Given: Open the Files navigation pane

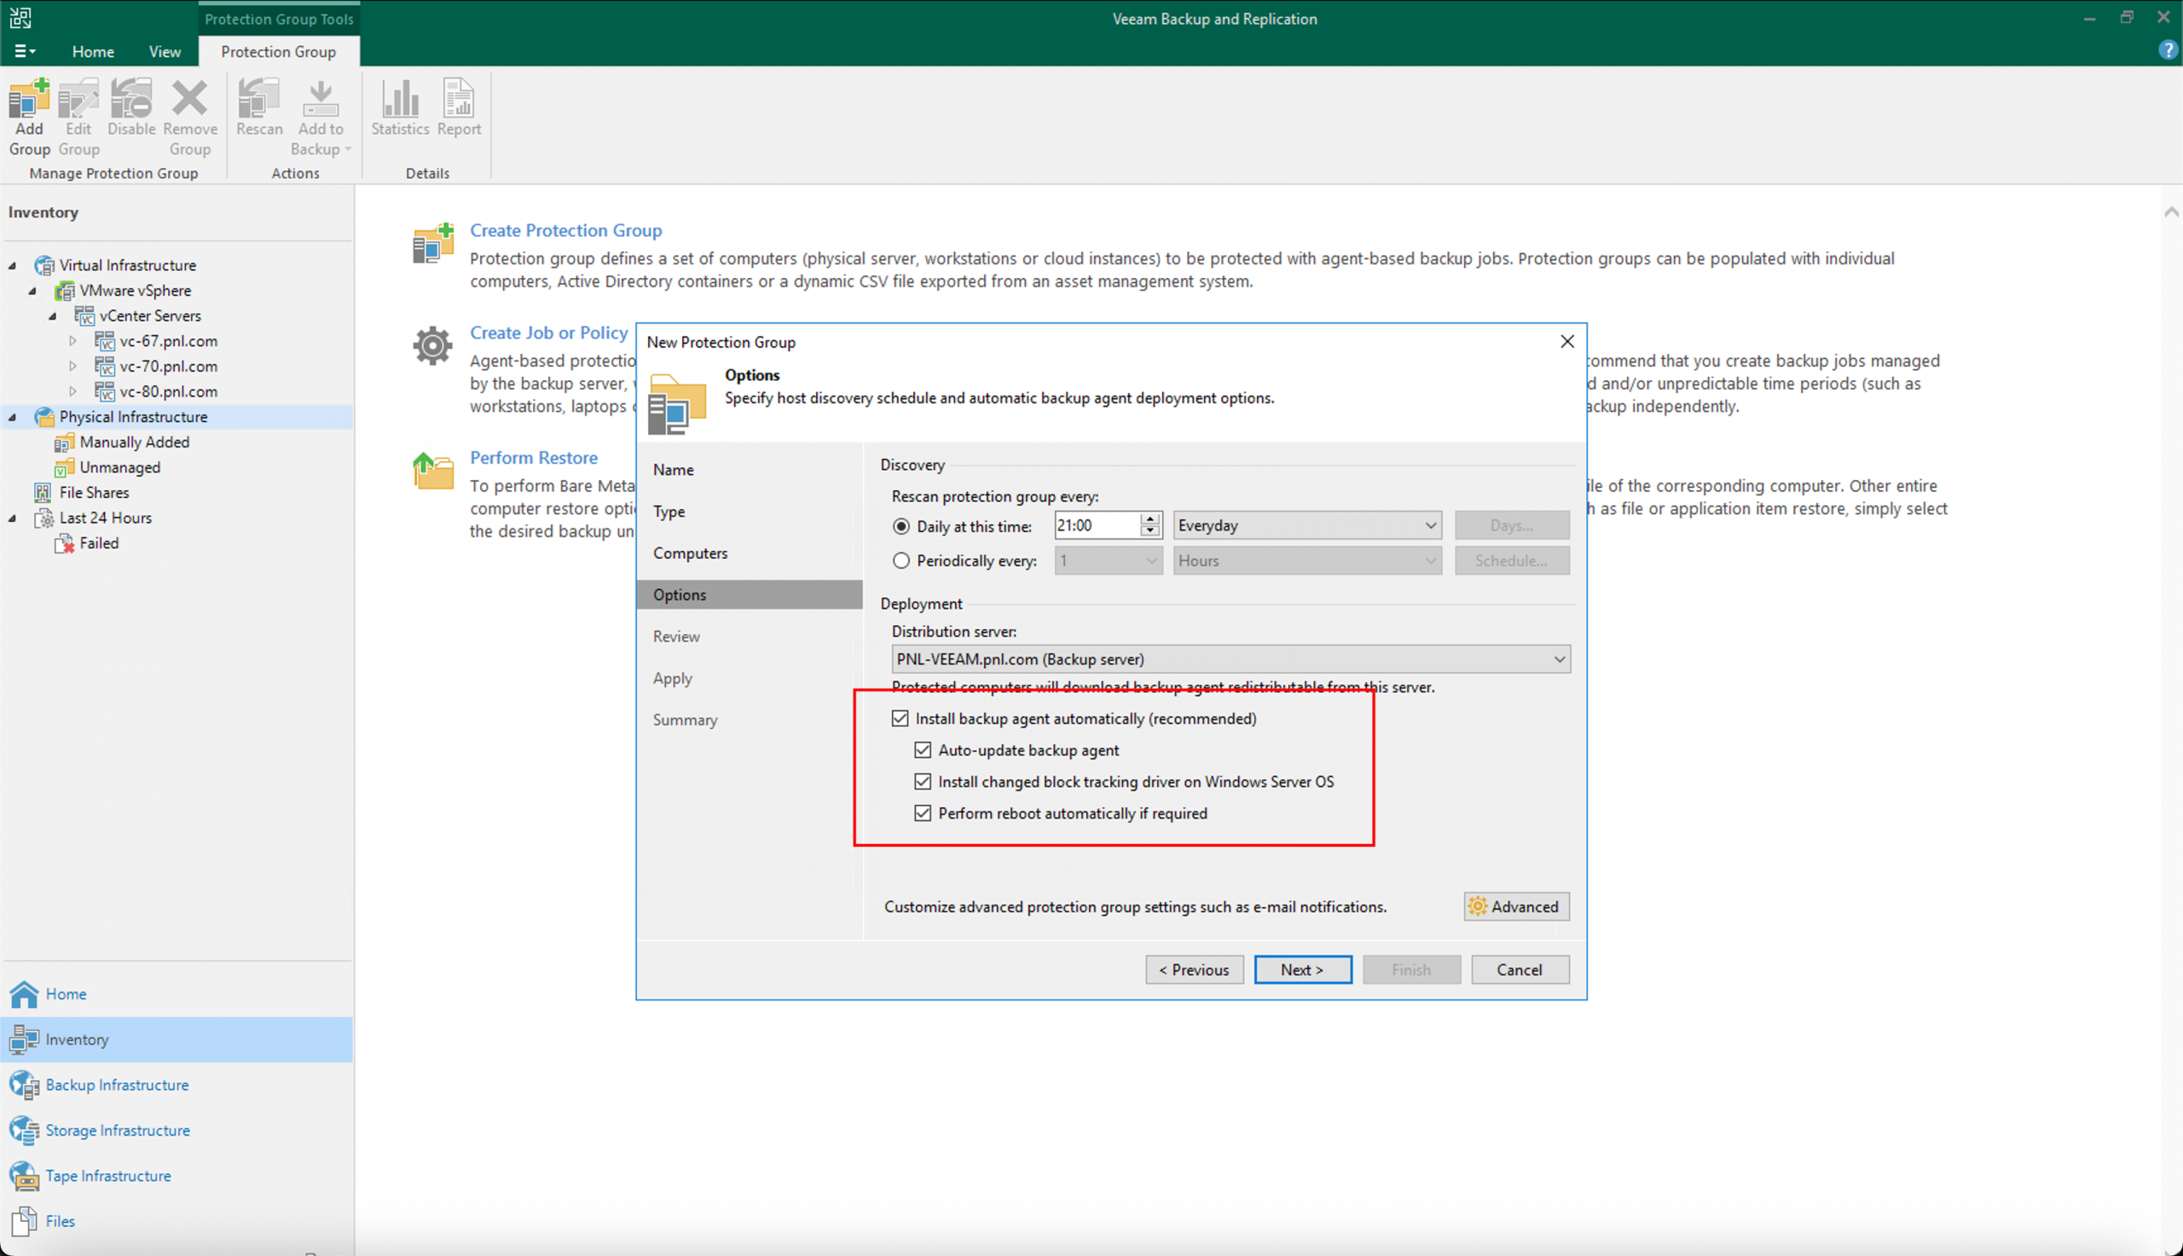Looking at the screenshot, I should (x=176, y=1222).
